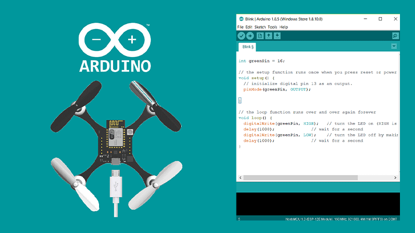Open the Edit menu
Screen dimensions: 415x233
pyautogui.click(x=249, y=27)
